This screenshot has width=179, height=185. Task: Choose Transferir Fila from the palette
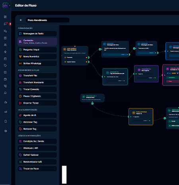point(37,76)
